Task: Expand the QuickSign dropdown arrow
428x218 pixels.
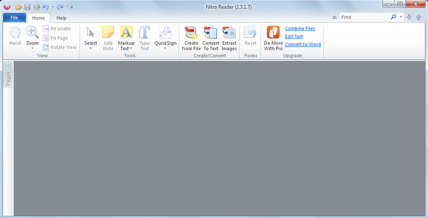Action: pyautogui.click(x=165, y=48)
